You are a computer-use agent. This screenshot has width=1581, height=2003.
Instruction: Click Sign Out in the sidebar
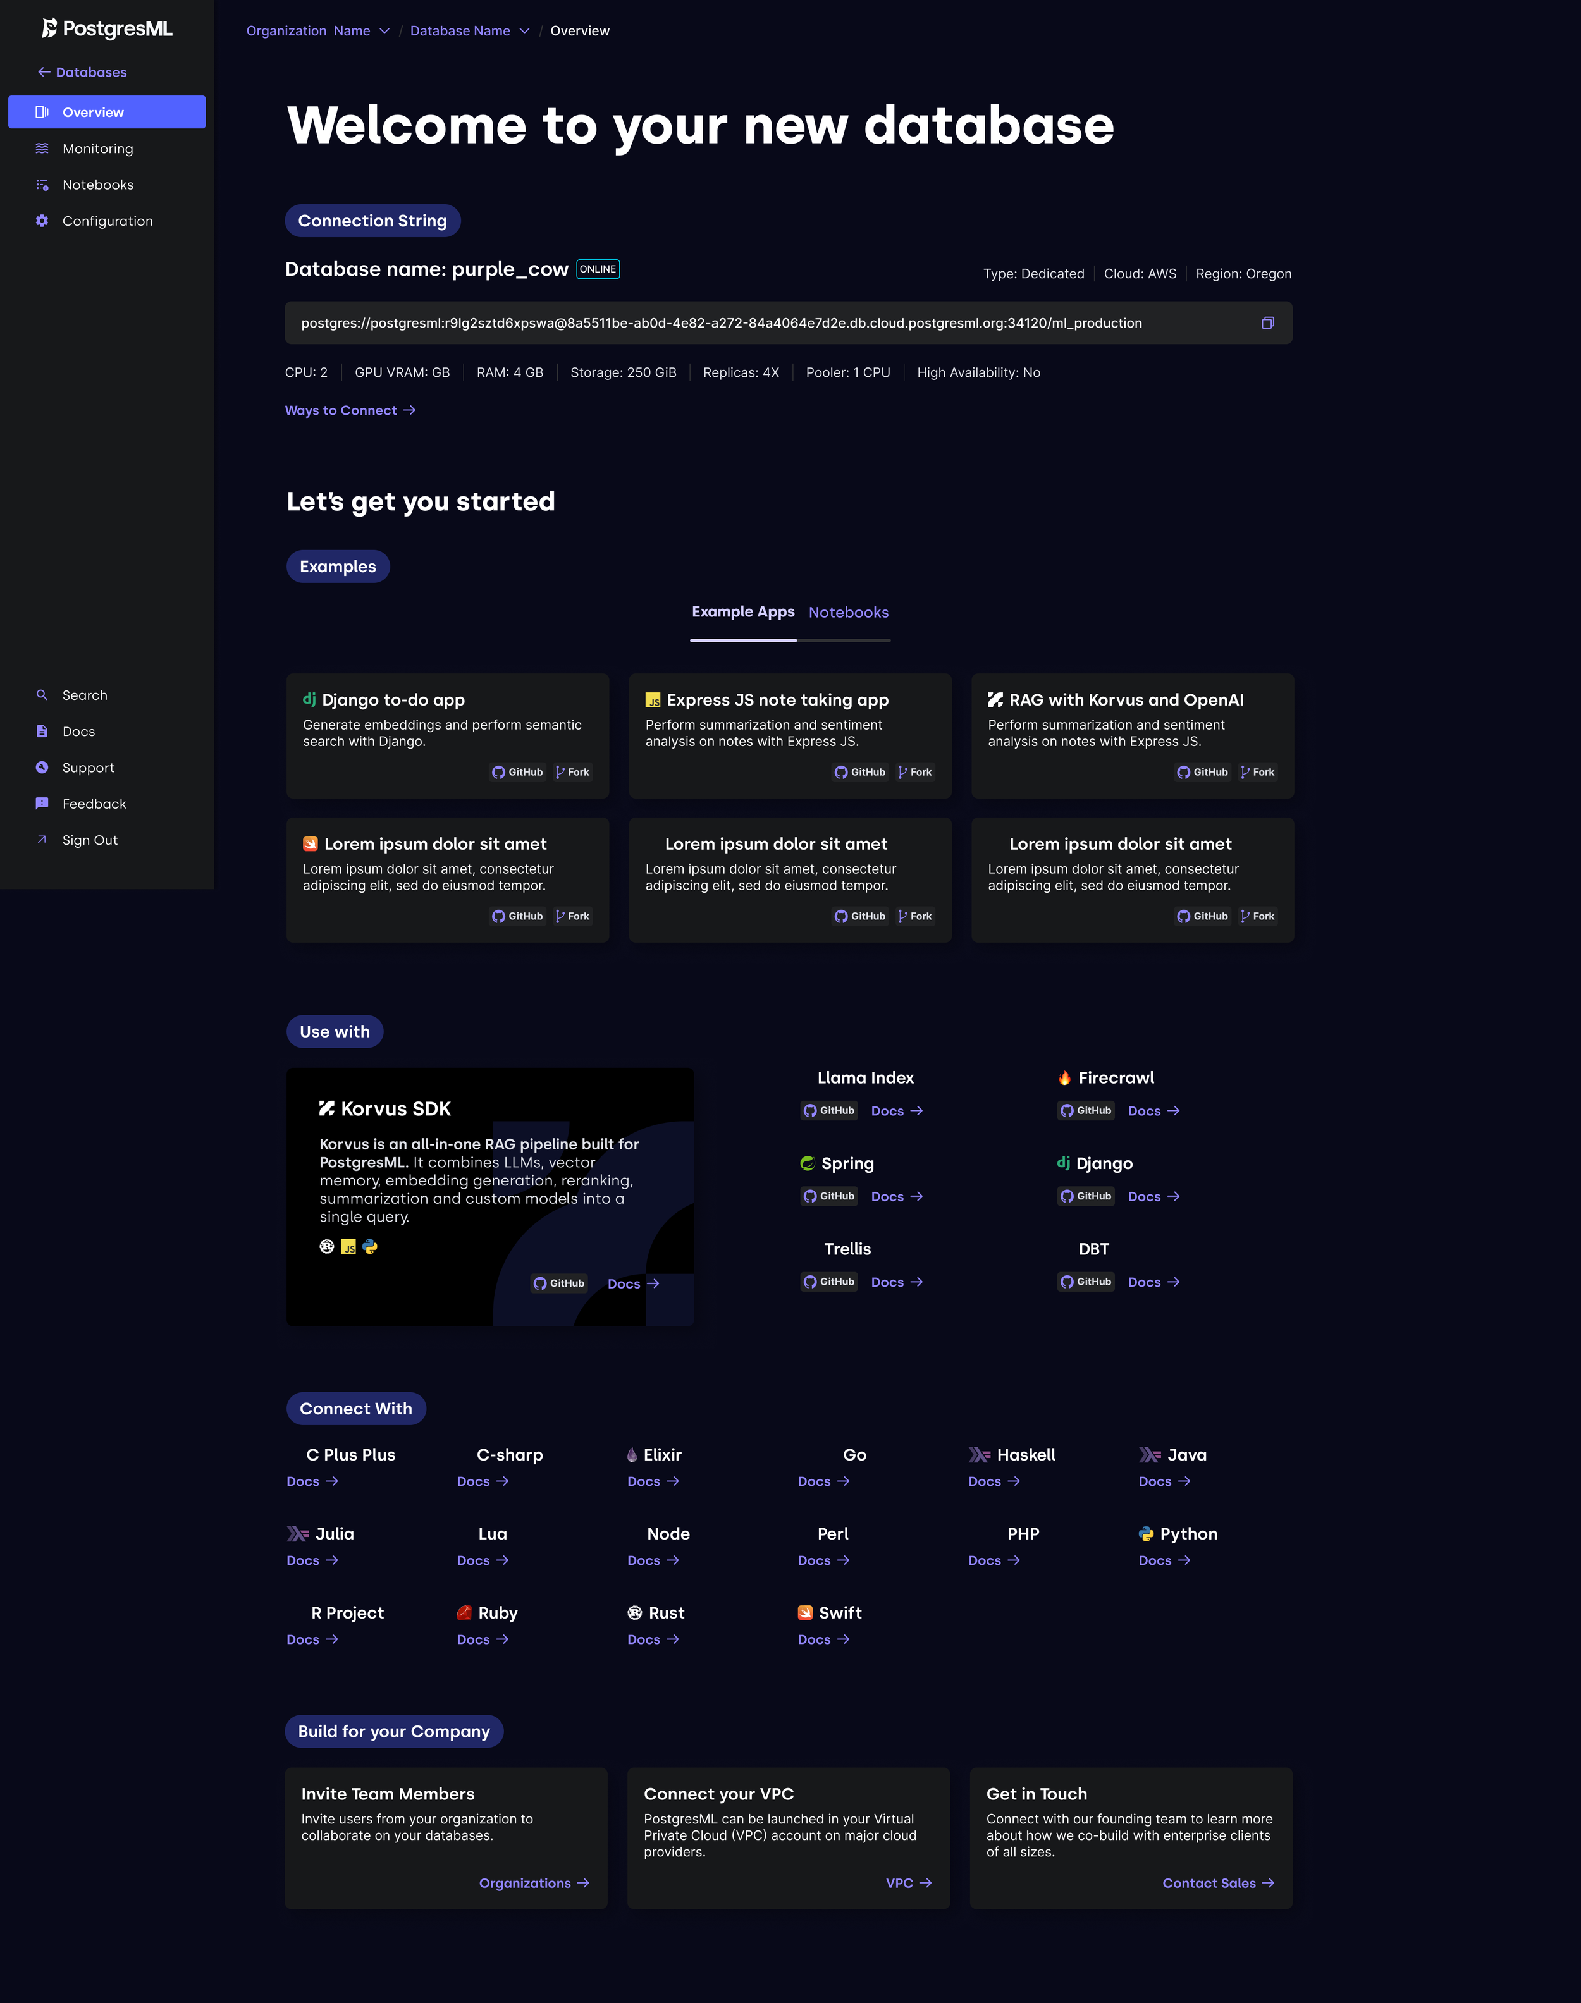coord(90,840)
